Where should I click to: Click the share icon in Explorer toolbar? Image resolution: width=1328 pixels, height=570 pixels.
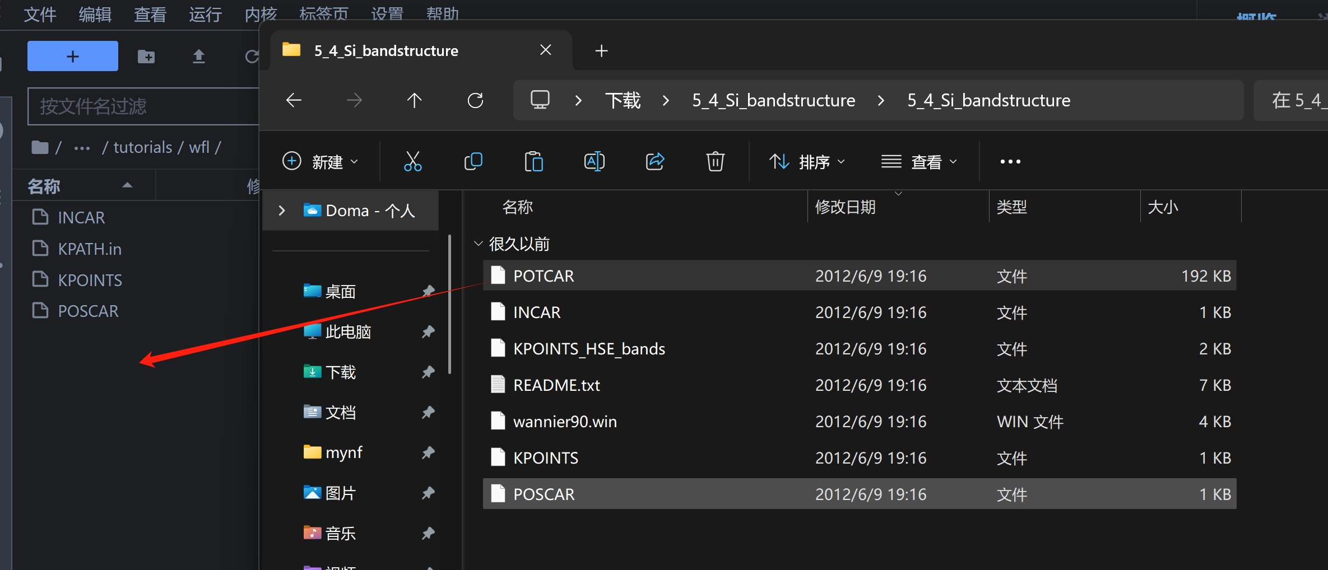654,162
